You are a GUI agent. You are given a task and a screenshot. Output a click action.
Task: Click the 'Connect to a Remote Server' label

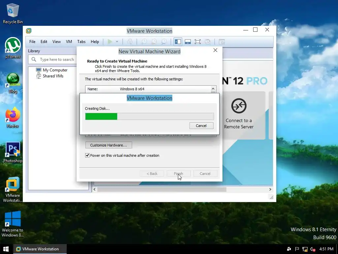pos(239,124)
